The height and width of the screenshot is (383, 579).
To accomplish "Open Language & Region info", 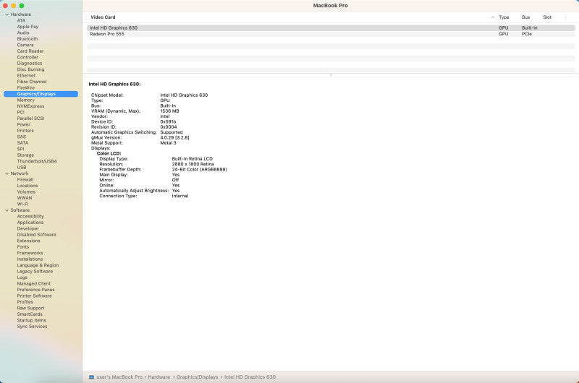I will 38,265.
